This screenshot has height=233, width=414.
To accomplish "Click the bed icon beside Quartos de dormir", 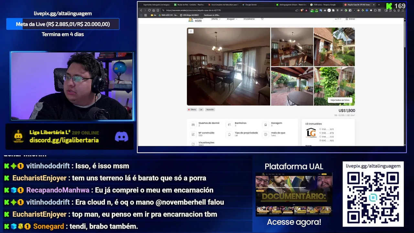I will tap(193, 125).
